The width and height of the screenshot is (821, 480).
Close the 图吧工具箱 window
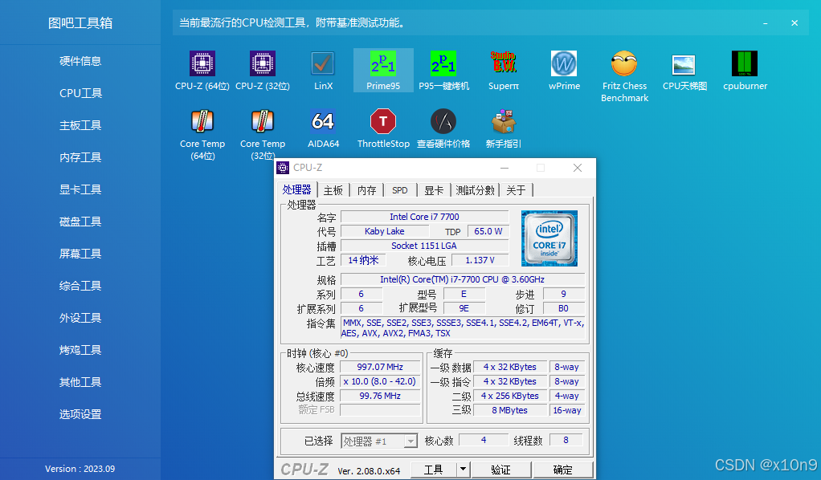pos(794,23)
